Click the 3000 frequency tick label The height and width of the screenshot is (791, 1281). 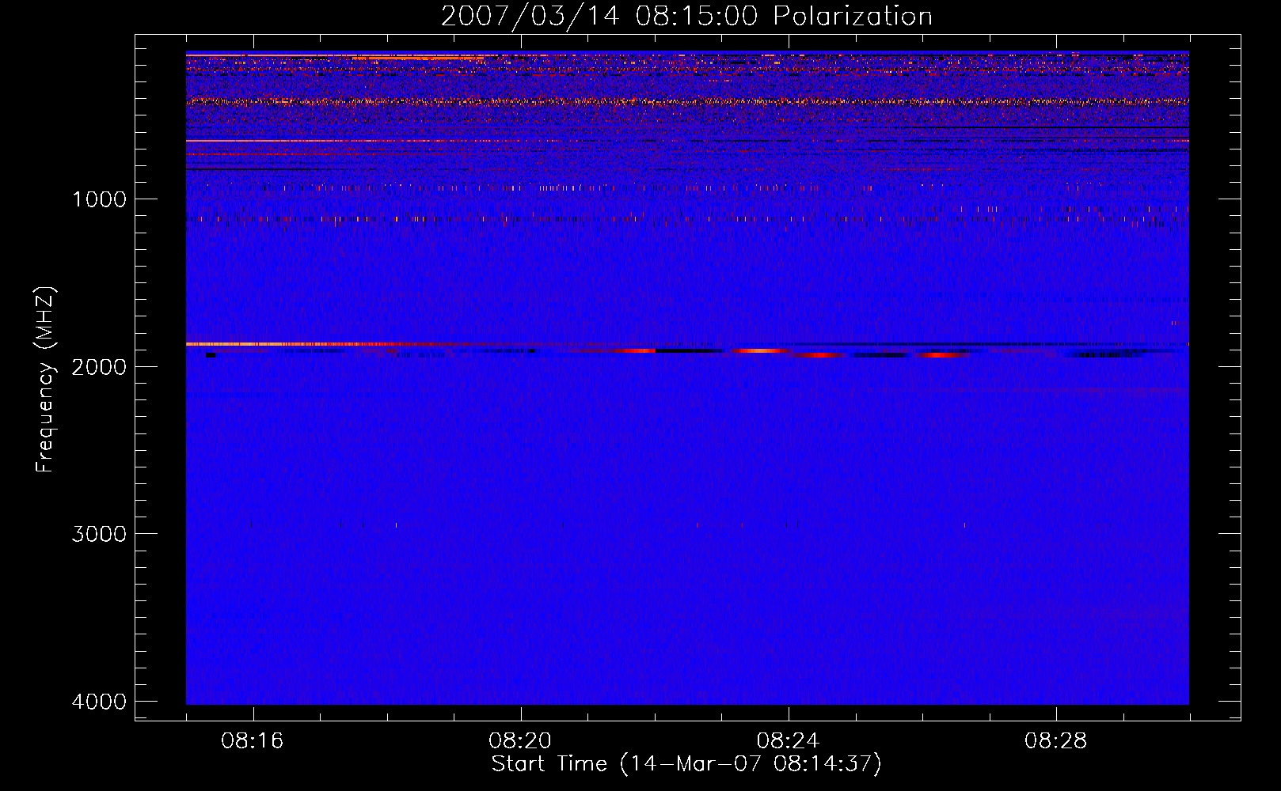[x=99, y=534]
